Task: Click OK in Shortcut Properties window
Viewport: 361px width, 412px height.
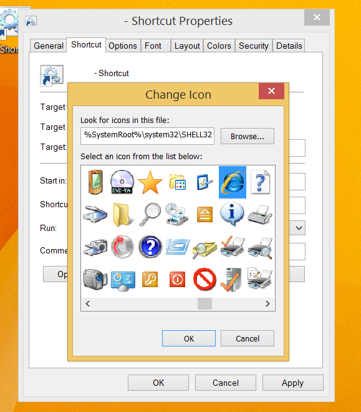Action: coord(158,383)
